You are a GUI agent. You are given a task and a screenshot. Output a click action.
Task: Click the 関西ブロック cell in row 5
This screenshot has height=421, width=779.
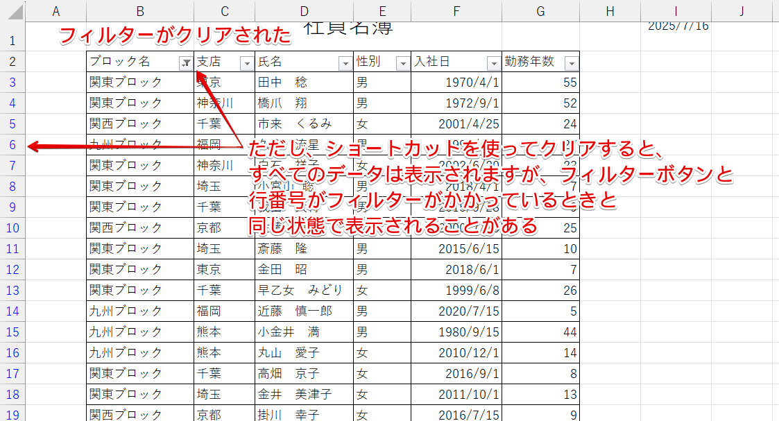[x=140, y=123]
